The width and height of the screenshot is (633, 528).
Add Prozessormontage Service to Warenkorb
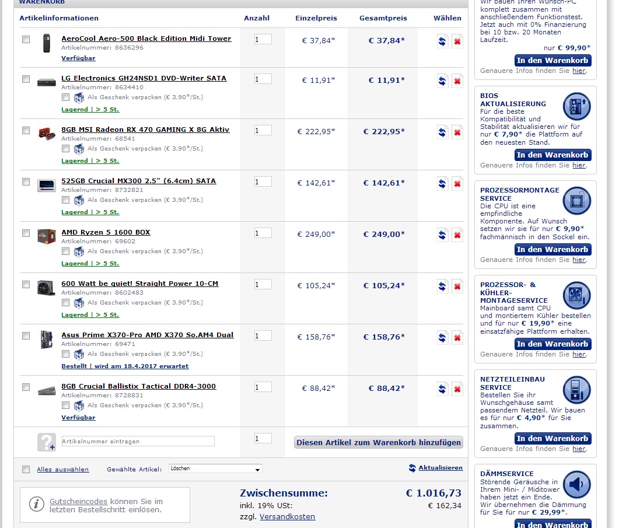tap(552, 250)
